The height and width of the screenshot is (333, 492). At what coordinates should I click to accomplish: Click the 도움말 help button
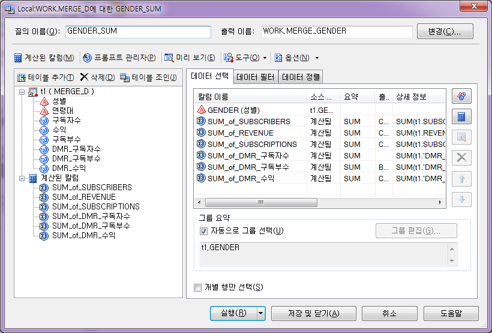click(451, 313)
